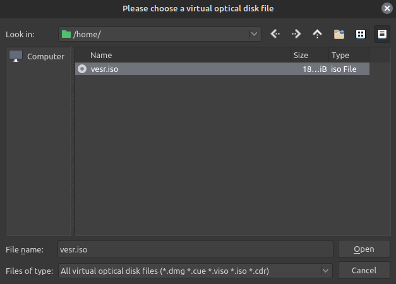The image size is (396, 284).
Task: Navigate to the parent directory
Action: [317, 34]
